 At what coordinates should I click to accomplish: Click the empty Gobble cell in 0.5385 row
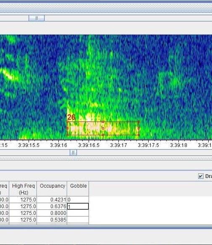click(78, 220)
